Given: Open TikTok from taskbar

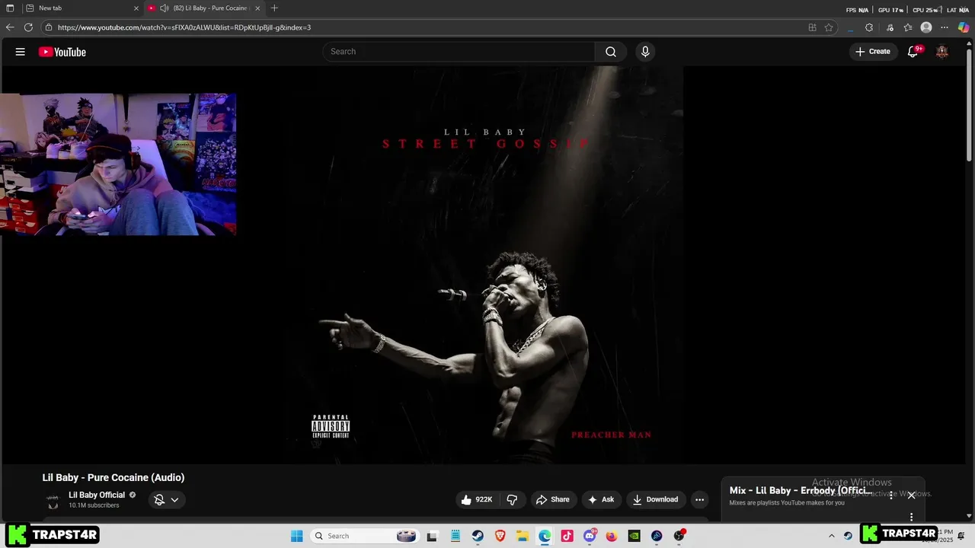Looking at the screenshot, I should point(567,536).
